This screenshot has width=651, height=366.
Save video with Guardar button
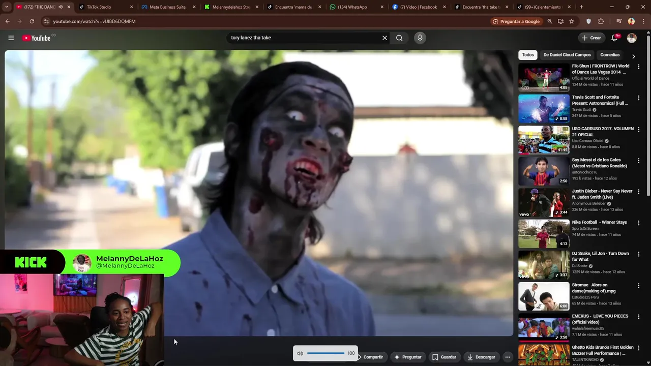(x=445, y=357)
